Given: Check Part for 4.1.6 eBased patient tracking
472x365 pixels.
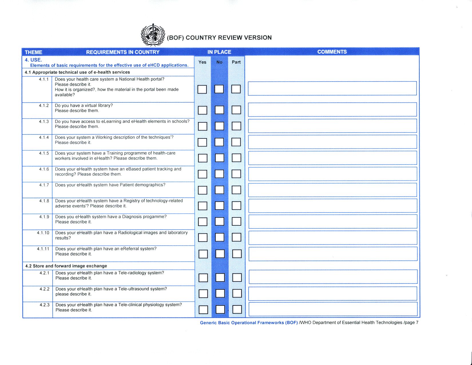Looking at the screenshot, I should [236, 174].
